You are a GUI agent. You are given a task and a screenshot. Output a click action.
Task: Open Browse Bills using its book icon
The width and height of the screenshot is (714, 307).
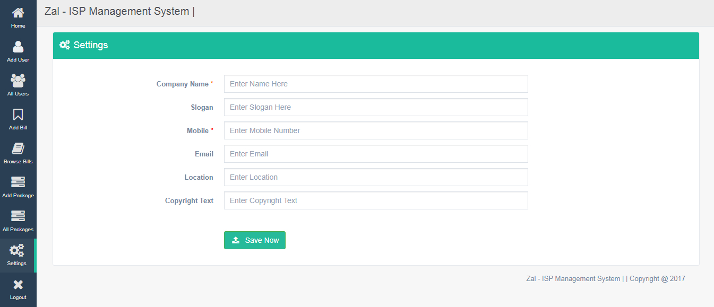(x=18, y=149)
